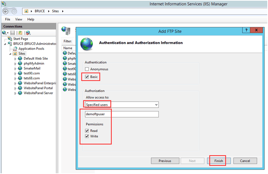Toggle the Read permission checkbox
268x174 pixels.
point(87,131)
